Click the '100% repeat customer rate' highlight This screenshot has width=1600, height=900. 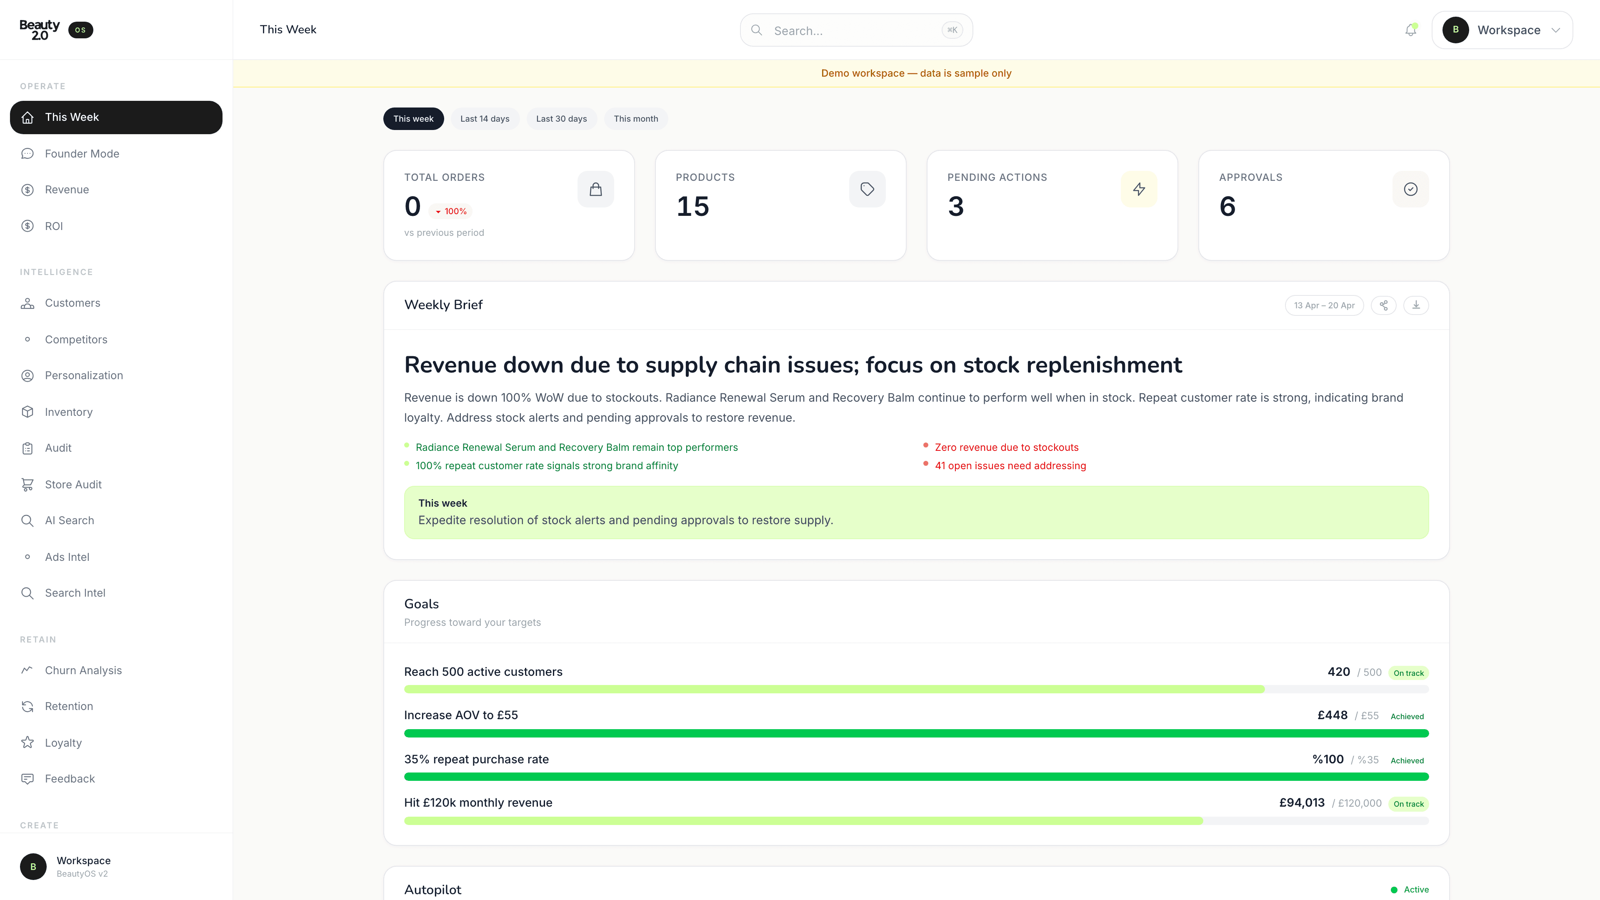[x=547, y=466]
